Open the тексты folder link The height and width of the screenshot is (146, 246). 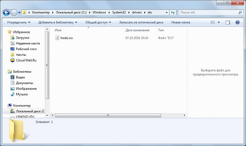click(21, 55)
